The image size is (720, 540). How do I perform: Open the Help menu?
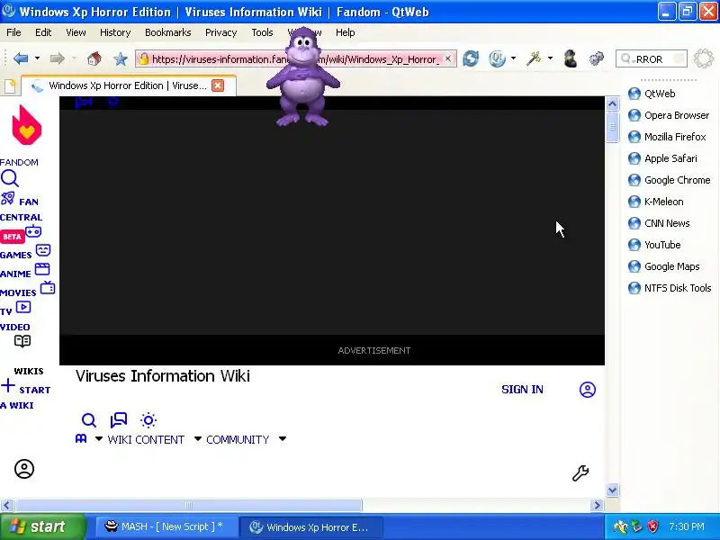tap(346, 32)
